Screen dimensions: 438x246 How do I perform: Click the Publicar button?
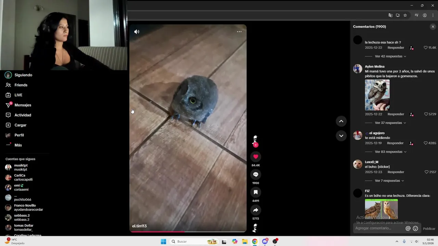coord(429,229)
